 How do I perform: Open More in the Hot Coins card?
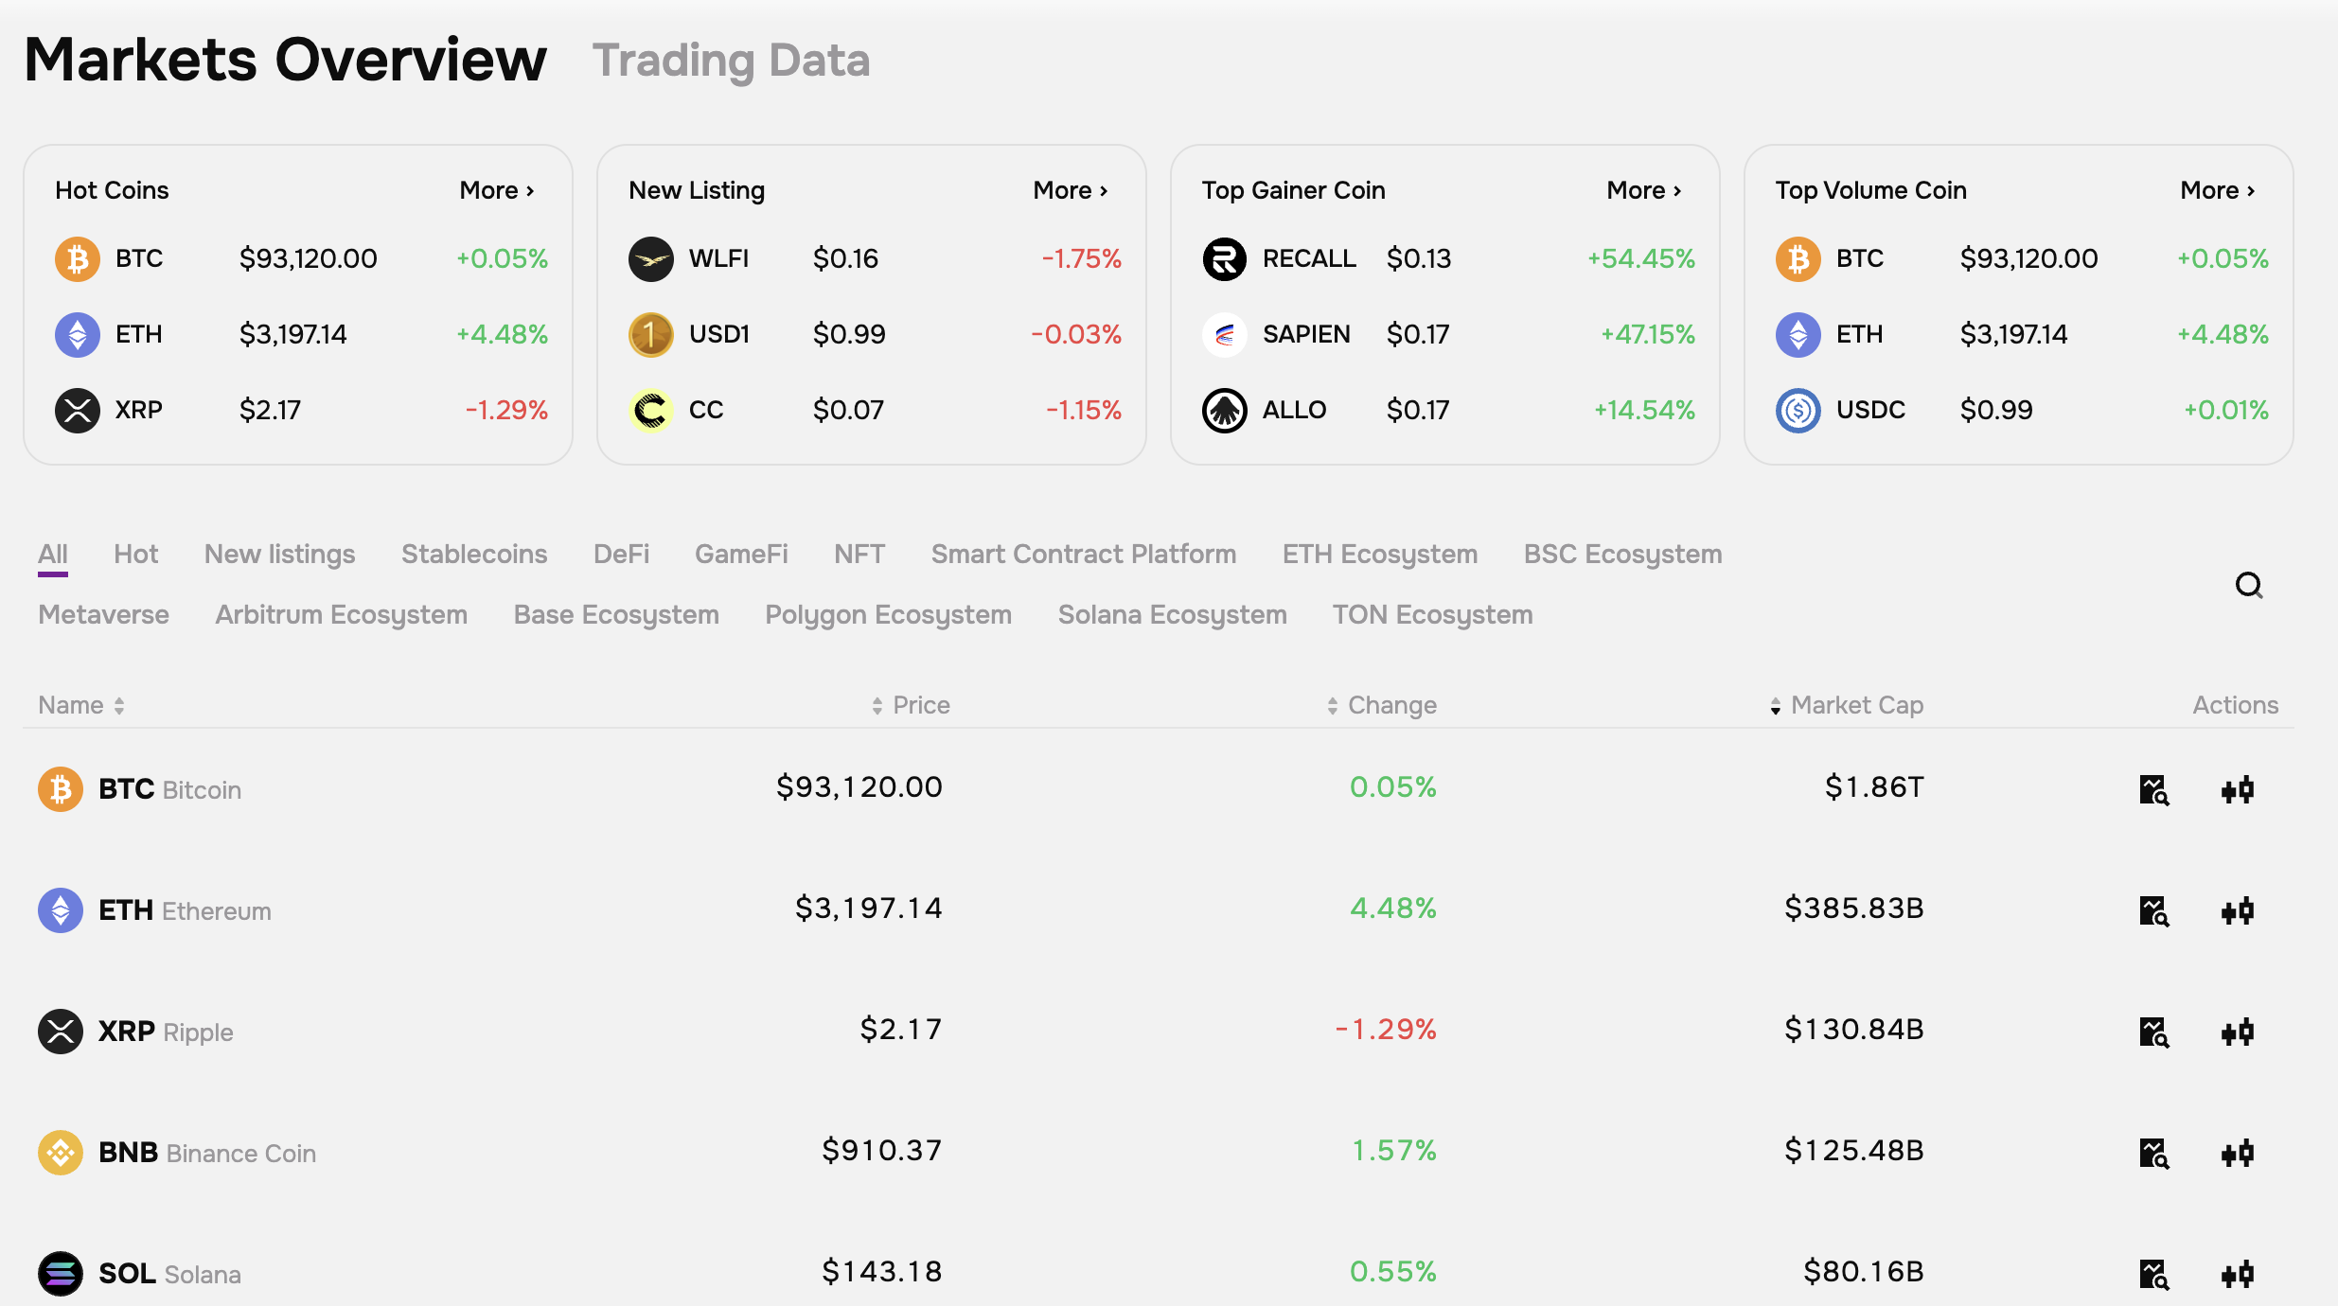coord(497,190)
